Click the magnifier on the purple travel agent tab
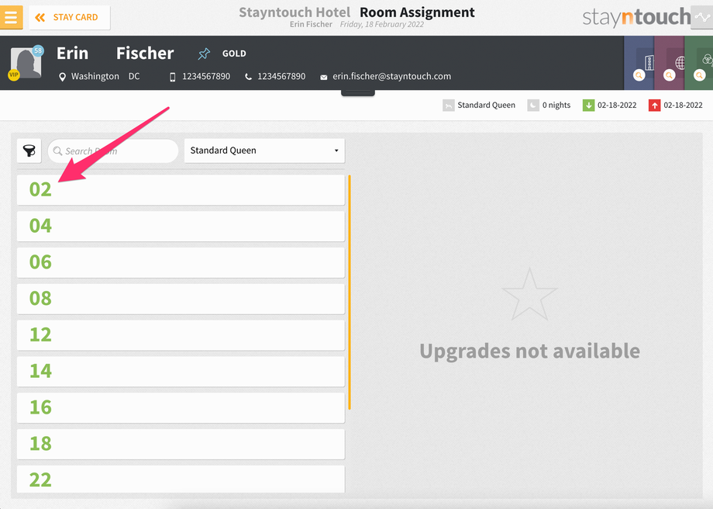This screenshot has height=509, width=713. tap(669, 75)
